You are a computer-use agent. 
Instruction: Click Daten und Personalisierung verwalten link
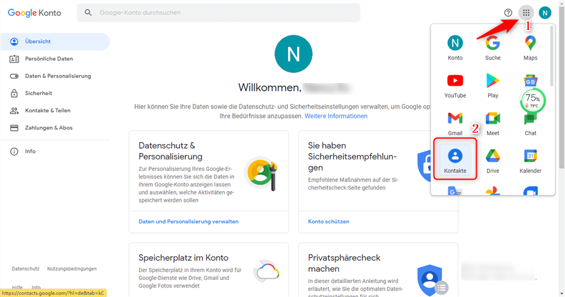click(x=189, y=221)
